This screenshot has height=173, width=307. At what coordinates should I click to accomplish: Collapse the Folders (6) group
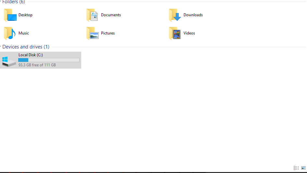(1, 2)
